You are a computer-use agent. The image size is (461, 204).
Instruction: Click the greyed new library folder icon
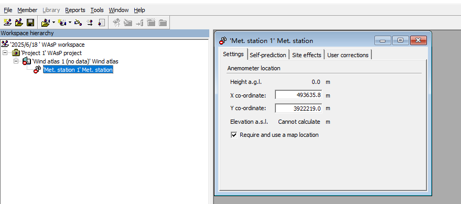[151, 23]
